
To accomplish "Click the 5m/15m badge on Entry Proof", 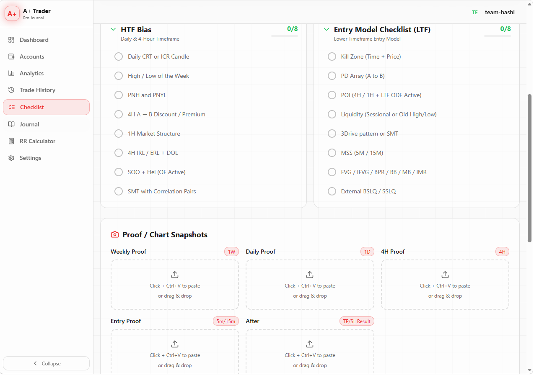I will (226, 321).
